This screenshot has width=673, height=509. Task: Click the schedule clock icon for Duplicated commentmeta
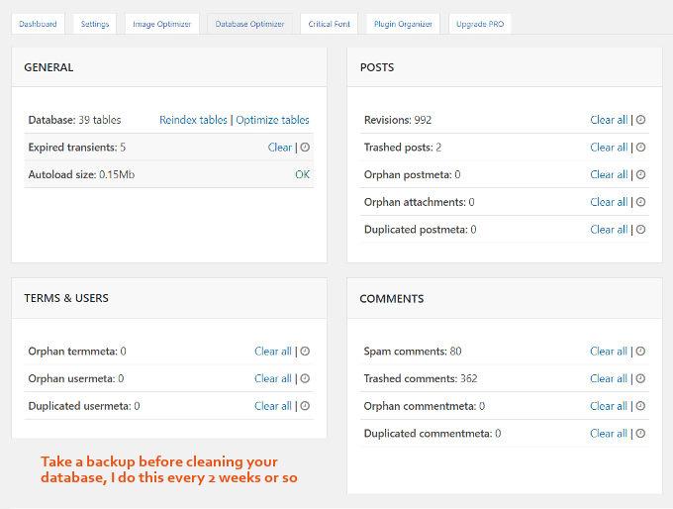coord(640,434)
